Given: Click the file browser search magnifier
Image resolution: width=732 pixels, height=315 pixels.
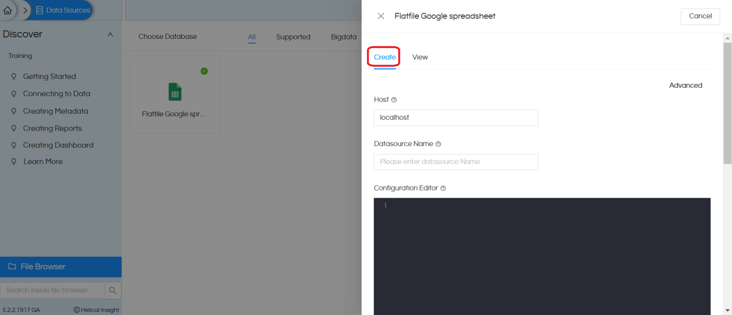Looking at the screenshot, I should pyautogui.click(x=113, y=290).
